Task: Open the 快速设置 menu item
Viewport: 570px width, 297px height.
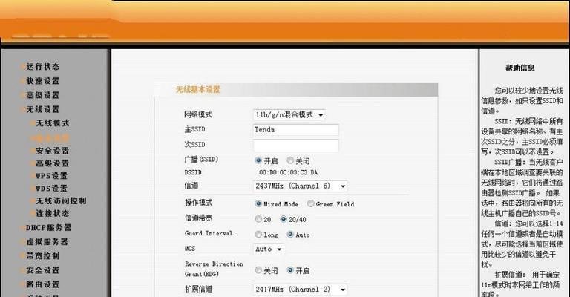Action: (x=42, y=81)
